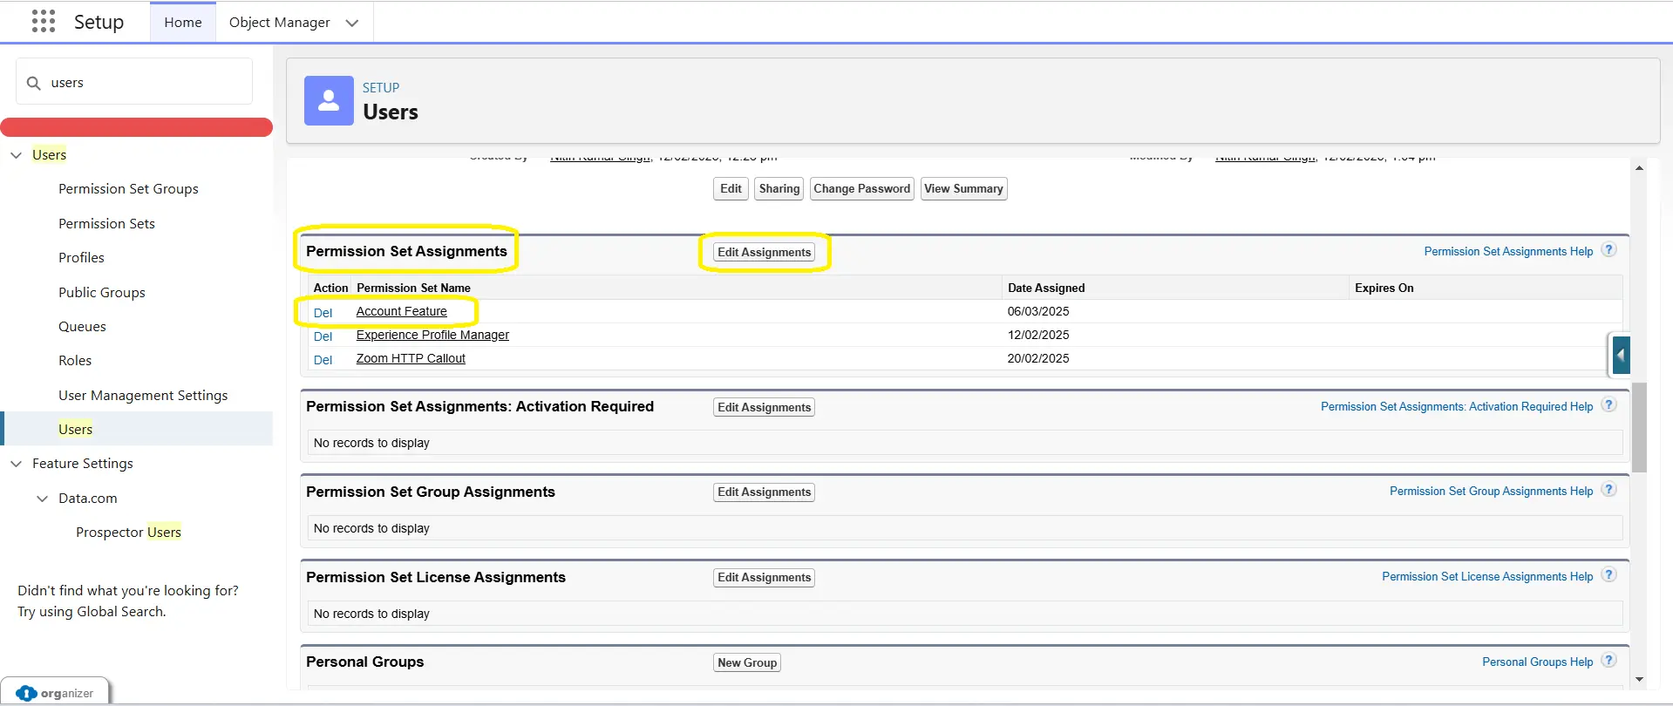Open Personal Groups help question icon
The width and height of the screenshot is (1673, 706).
tap(1609, 660)
